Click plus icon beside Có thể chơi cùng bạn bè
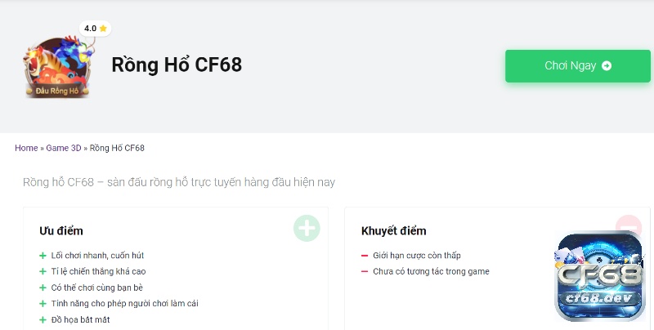The image size is (654, 330). pos(43,288)
